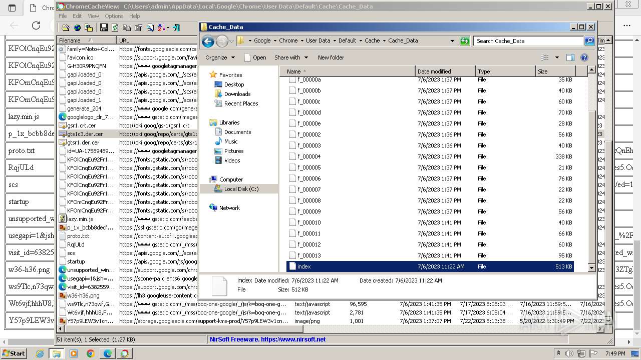Click the globe open-link toolbar icon
Screen dimensions: 641x360
(x=77, y=28)
